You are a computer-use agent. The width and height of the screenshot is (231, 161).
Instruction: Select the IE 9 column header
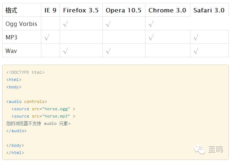50,10
